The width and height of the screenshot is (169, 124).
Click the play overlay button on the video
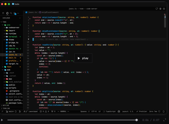83,58
